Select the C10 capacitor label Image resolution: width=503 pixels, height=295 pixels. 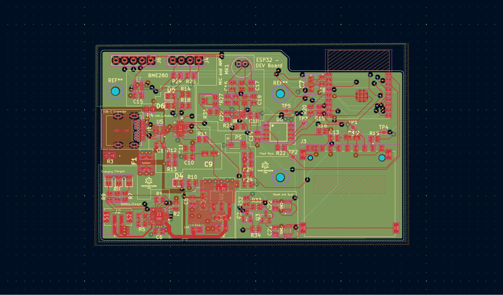(189, 163)
